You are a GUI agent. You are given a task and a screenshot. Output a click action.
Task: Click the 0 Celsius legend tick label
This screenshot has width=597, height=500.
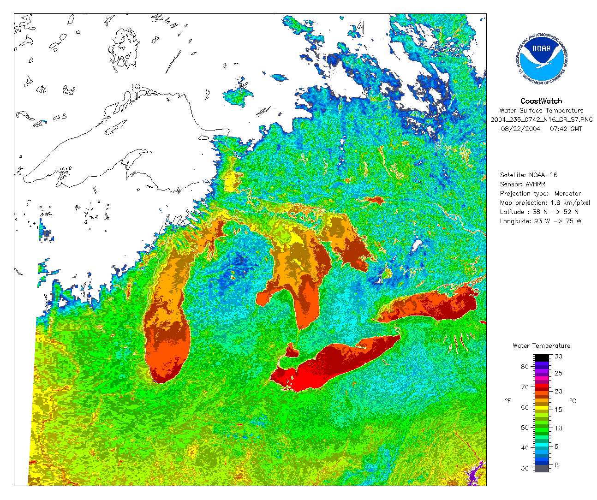[x=556, y=465]
